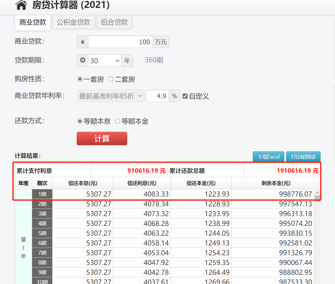
Task: Switch to the 组合贷款 tab
Action: point(114,22)
